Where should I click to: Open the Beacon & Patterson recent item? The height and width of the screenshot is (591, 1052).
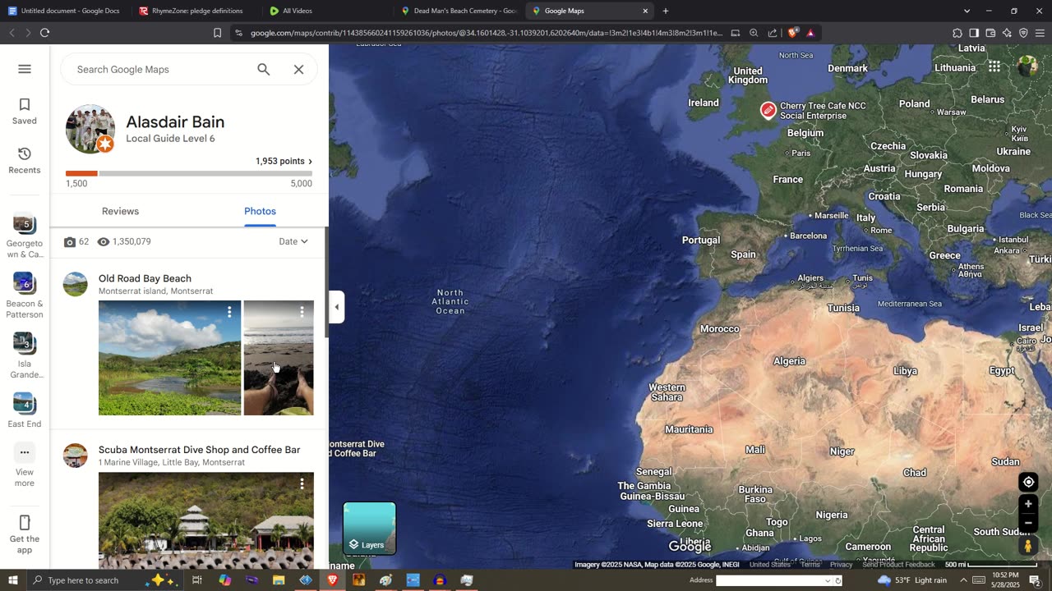[25, 296]
